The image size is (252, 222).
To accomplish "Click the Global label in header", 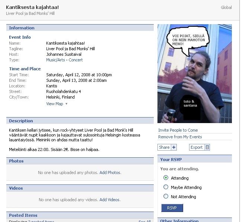I will coord(226,7).
